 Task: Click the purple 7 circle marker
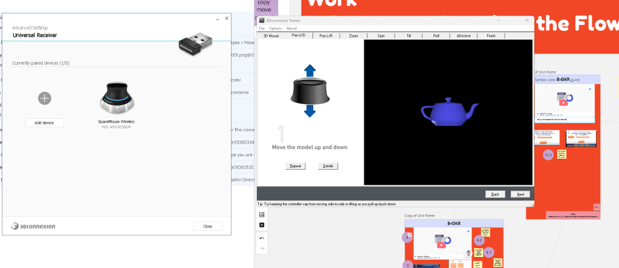click(408, 264)
